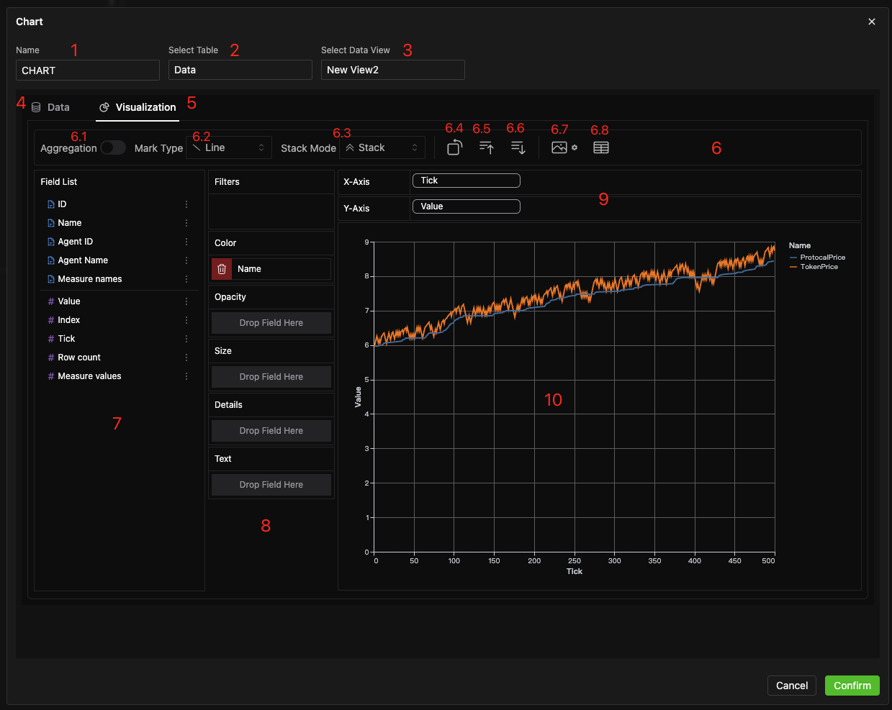Viewport: 892px width, 710px height.
Task: Click the table view icon in toolbar
Action: [x=600, y=147]
